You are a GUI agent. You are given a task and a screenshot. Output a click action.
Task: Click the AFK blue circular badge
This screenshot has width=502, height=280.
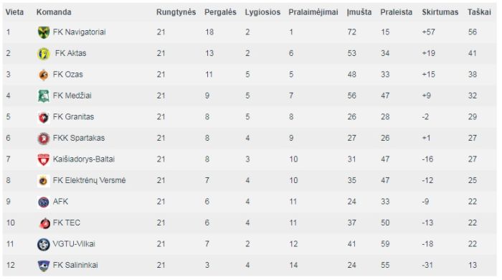pos(44,202)
